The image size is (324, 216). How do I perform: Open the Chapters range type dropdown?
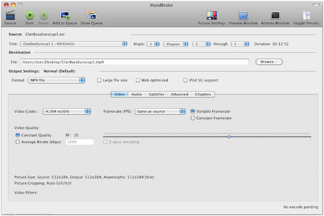click(175, 44)
